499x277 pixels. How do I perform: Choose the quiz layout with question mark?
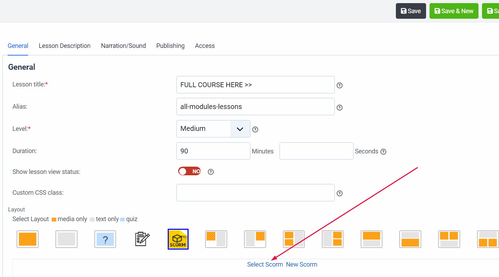click(x=105, y=239)
